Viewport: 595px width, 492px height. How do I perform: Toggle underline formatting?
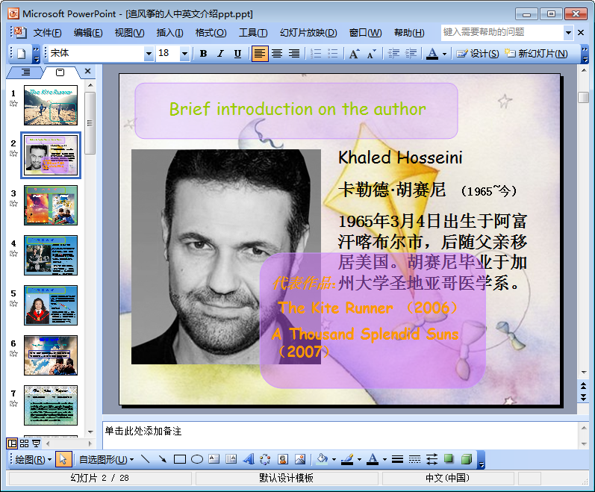[237, 54]
